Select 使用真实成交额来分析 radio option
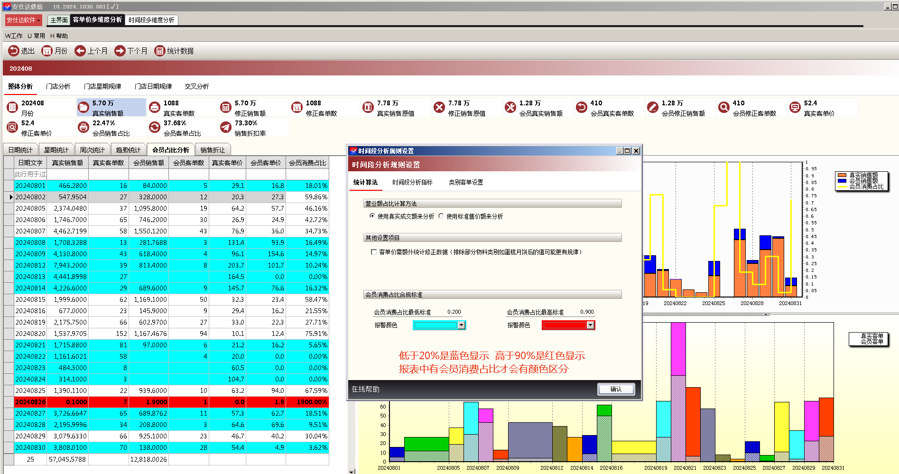899x474 pixels. 372,216
